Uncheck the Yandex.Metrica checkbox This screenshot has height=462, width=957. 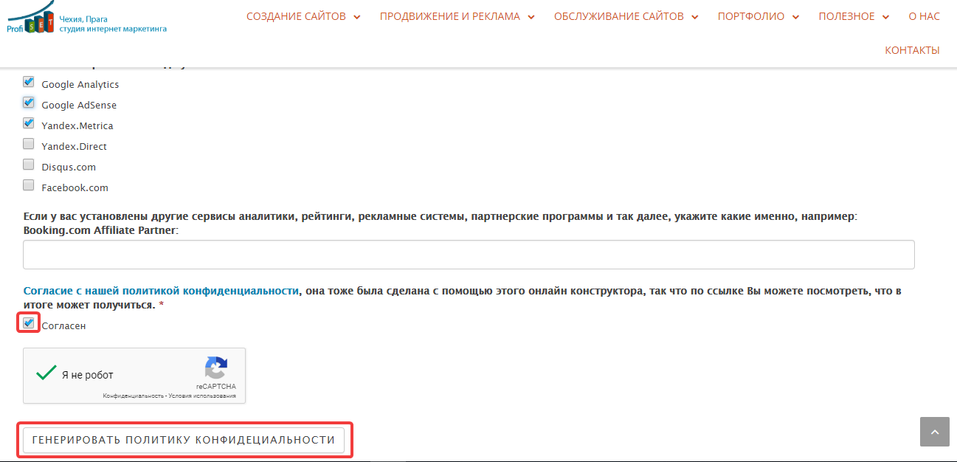click(29, 123)
